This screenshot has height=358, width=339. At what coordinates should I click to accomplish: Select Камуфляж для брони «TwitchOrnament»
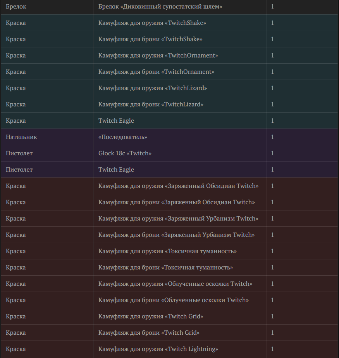[x=156, y=72]
